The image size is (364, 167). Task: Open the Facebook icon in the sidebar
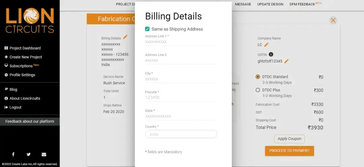coord(13,154)
